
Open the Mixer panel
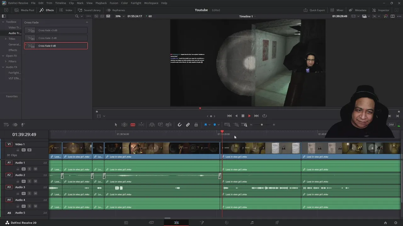pyautogui.click(x=337, y=10)
